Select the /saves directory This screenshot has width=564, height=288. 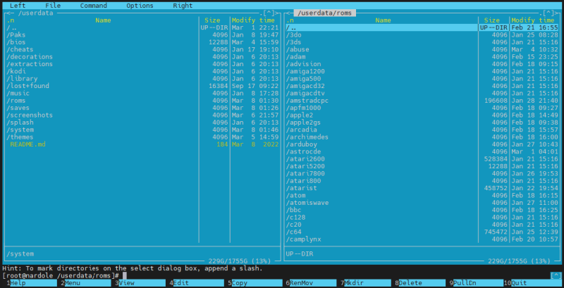[142, 108]
